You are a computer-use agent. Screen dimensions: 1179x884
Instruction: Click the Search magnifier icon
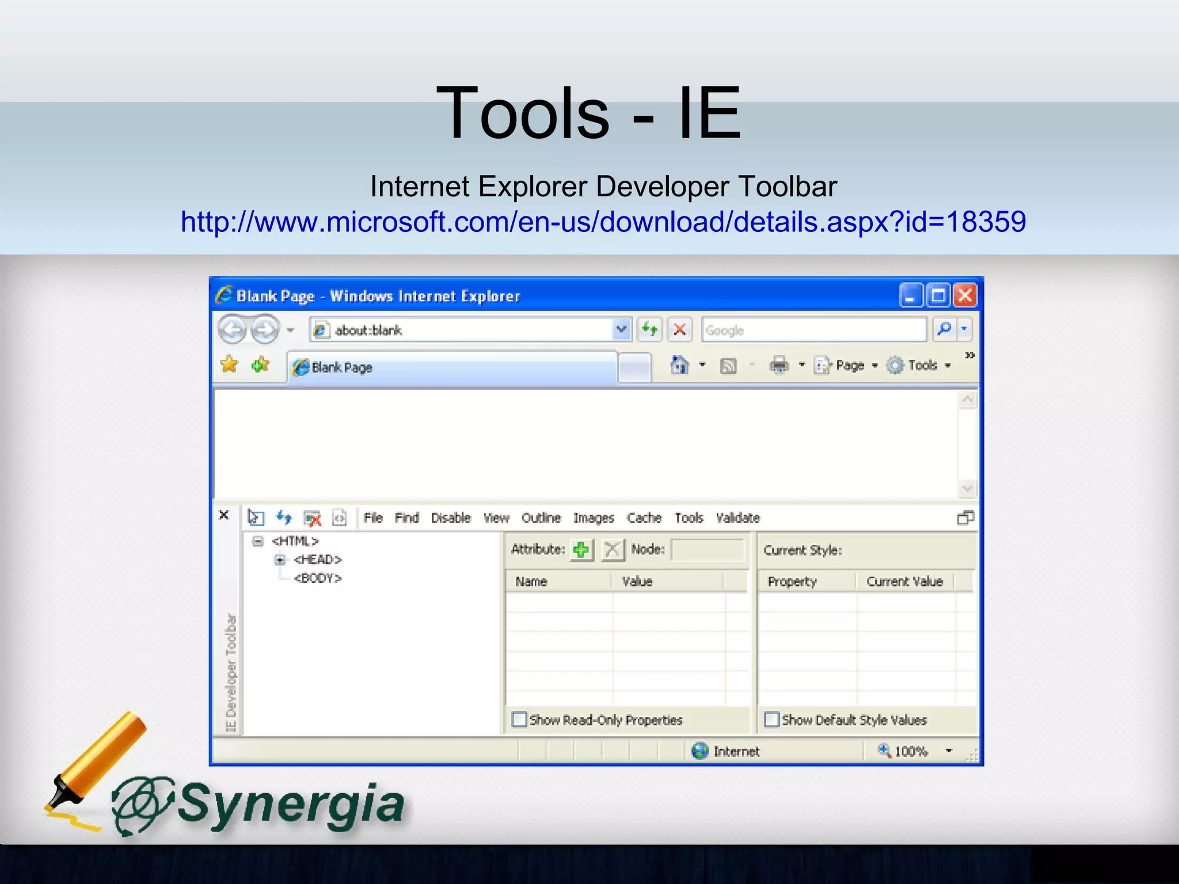pyautogui.click(x=944, y=330)
